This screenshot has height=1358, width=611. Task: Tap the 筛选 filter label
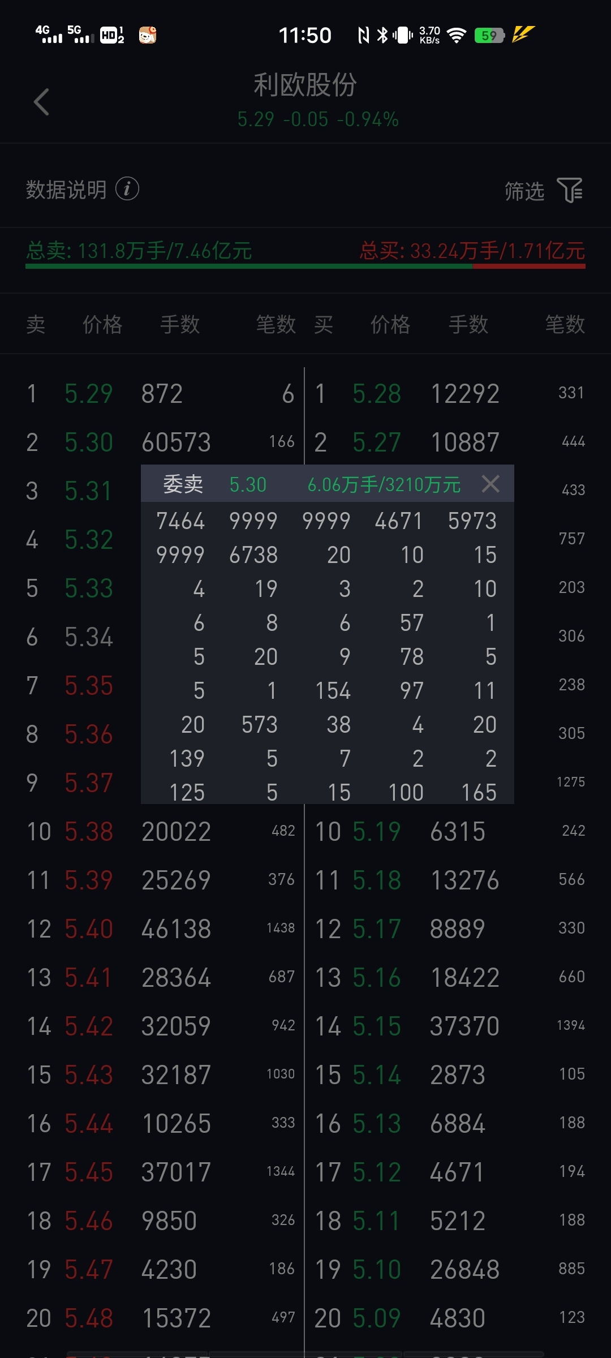point(524,191)
